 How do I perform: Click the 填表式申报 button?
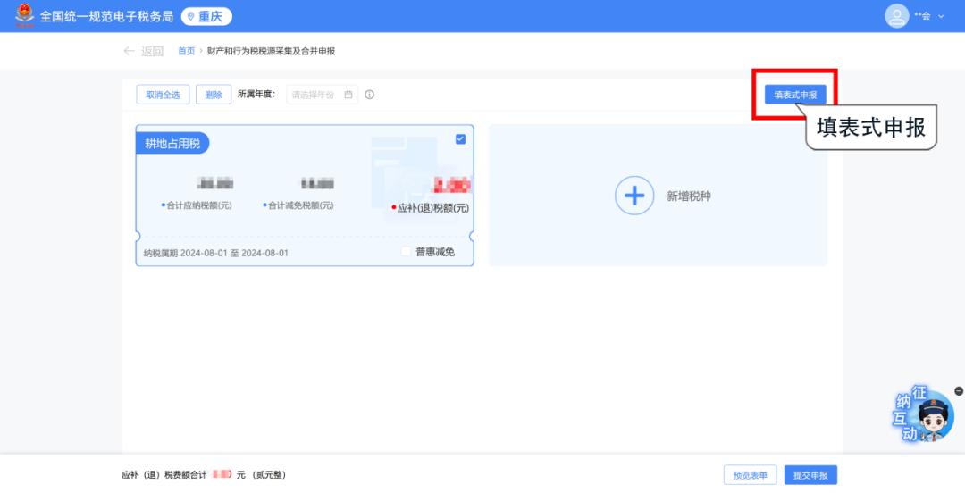[795, 95]
